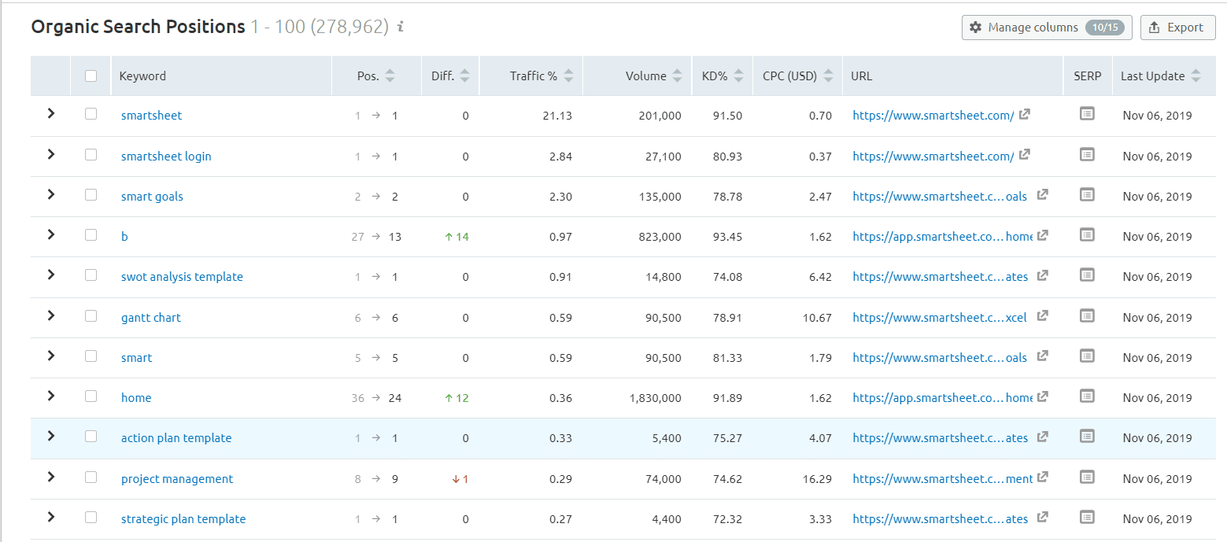The width and height of the screenshot is (1227, 542).
Task: Open external link icon for smartsheet URL
Action: click(1024, 114)
